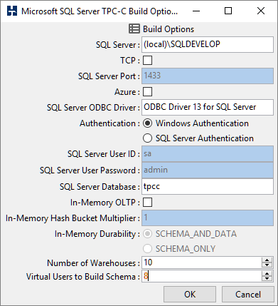Click the Build Options list icon
Image resolution: width=278 pixels, height=306 pixels.
pos(134,29)
